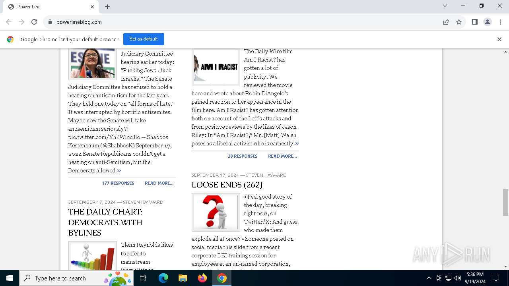Open the clock showing 5:36 PM
Viewport: 509px width, 286px height.
[x=475, y=278]
